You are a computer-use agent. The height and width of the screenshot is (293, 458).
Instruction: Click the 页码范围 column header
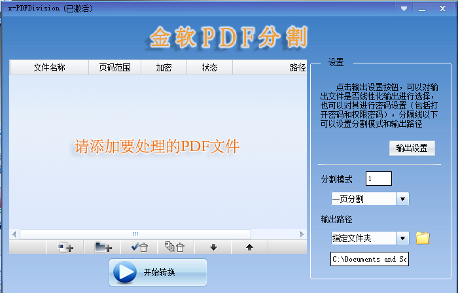[x=114, y=67]
